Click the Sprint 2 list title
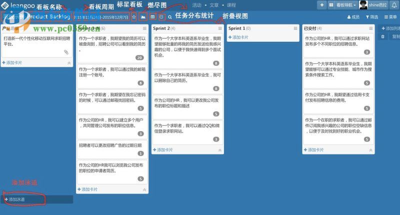The image size is (400, 215). [x=161, y=28]
